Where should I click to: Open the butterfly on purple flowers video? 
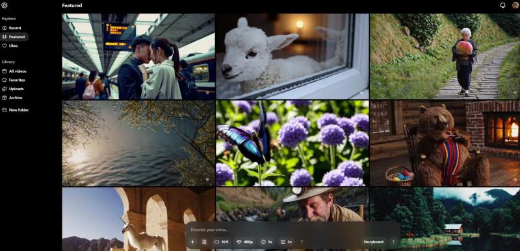point(292,143)
